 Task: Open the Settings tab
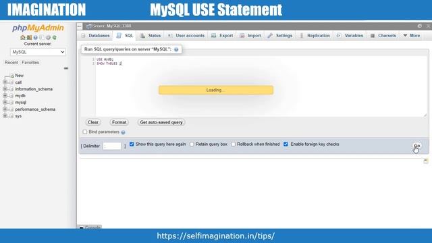pyautogui.click(x=280, y=36)
